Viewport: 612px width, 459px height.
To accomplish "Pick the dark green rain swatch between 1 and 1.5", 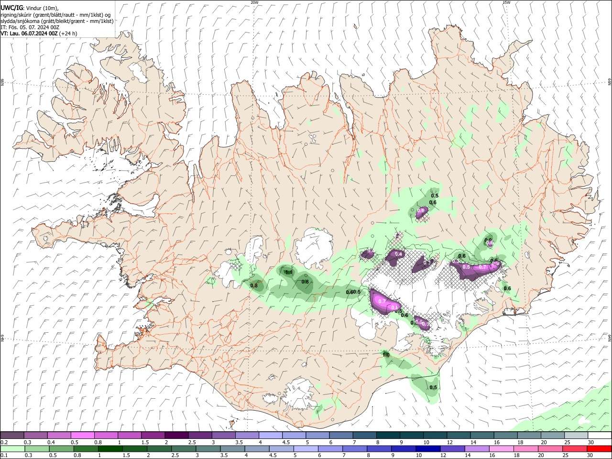I will click(x=110, y=448).
